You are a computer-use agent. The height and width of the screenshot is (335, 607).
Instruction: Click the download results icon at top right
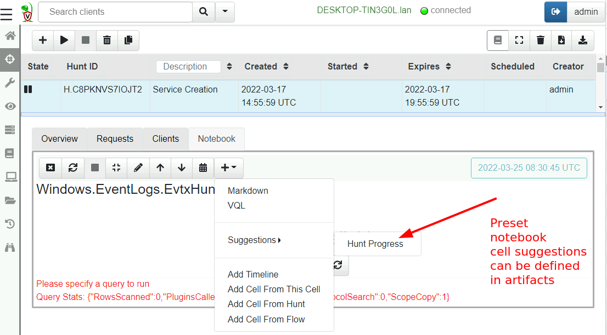(x=583, y=40)
